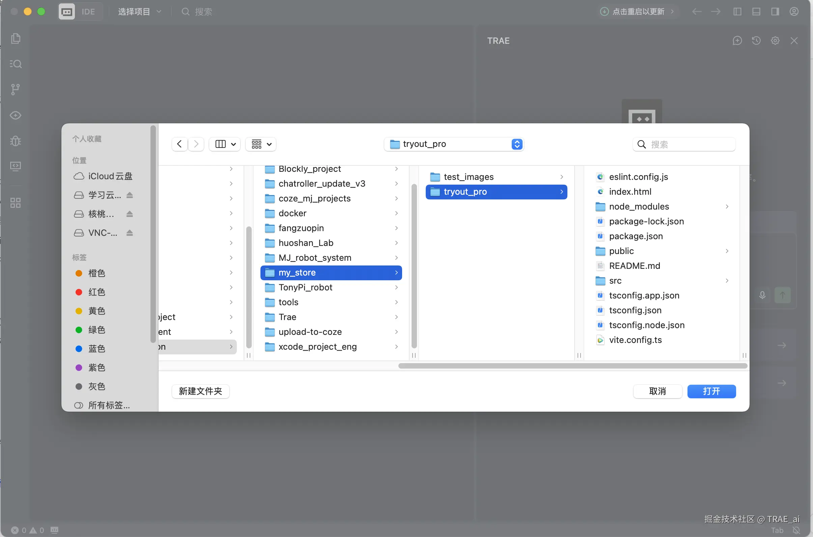Image resolution: width=813 pixels, height=537 pixels.
Task: Open the source control sidebar icon
Action: tap(16, 89)
